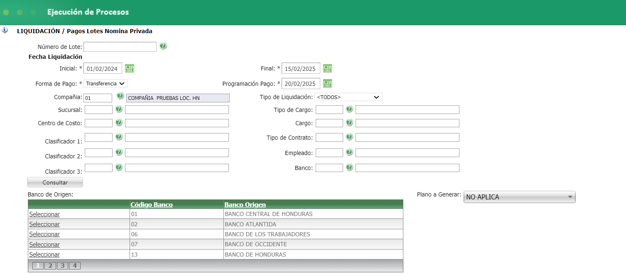Click the Centro de Costo code field
Screen dimensions: 626x274
click(x=98, y=123)
